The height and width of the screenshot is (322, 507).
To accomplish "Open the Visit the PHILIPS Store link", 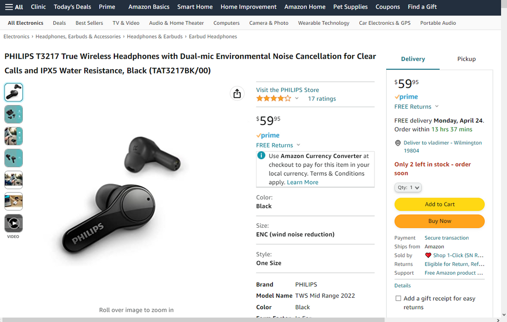I will pyautogui.click(x=287, y=90).
